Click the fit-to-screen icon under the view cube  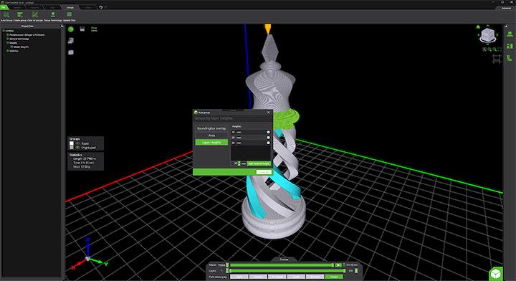[x=500, y=49]
